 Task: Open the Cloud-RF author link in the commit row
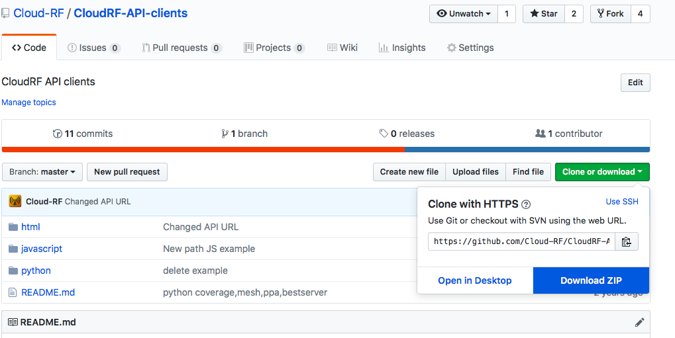[44, 202]
